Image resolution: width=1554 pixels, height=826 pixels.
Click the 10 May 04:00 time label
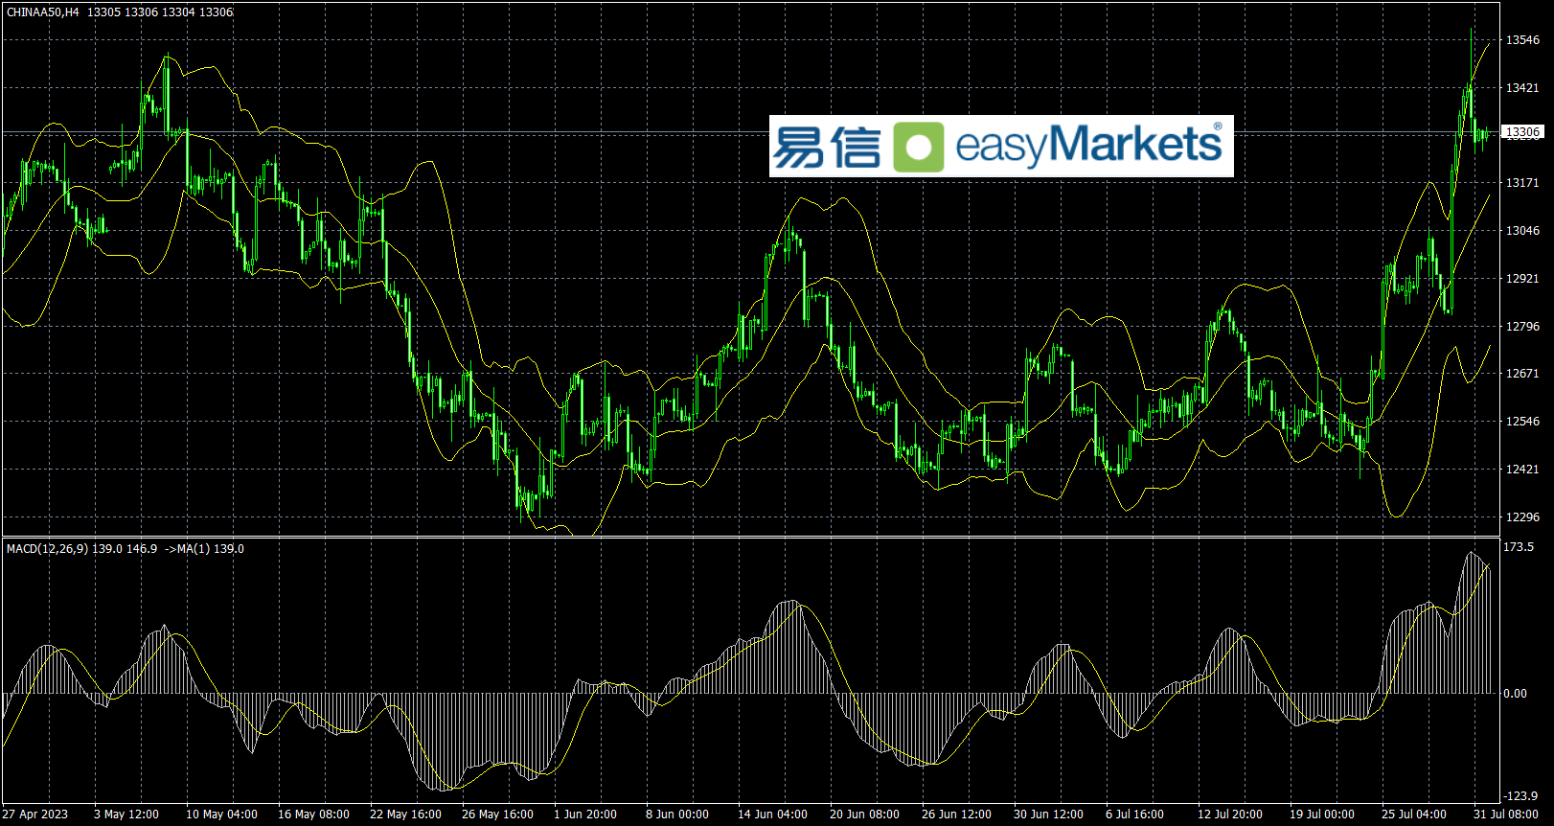point(221,815)
